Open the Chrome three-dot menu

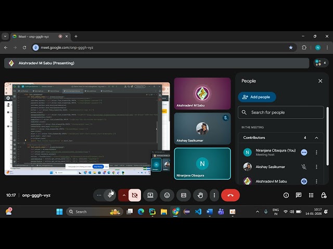pos(327,48)
